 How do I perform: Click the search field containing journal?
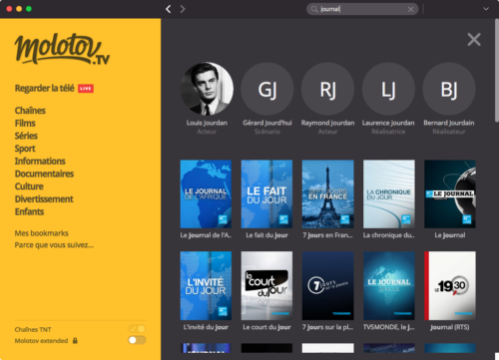point(362,9)
